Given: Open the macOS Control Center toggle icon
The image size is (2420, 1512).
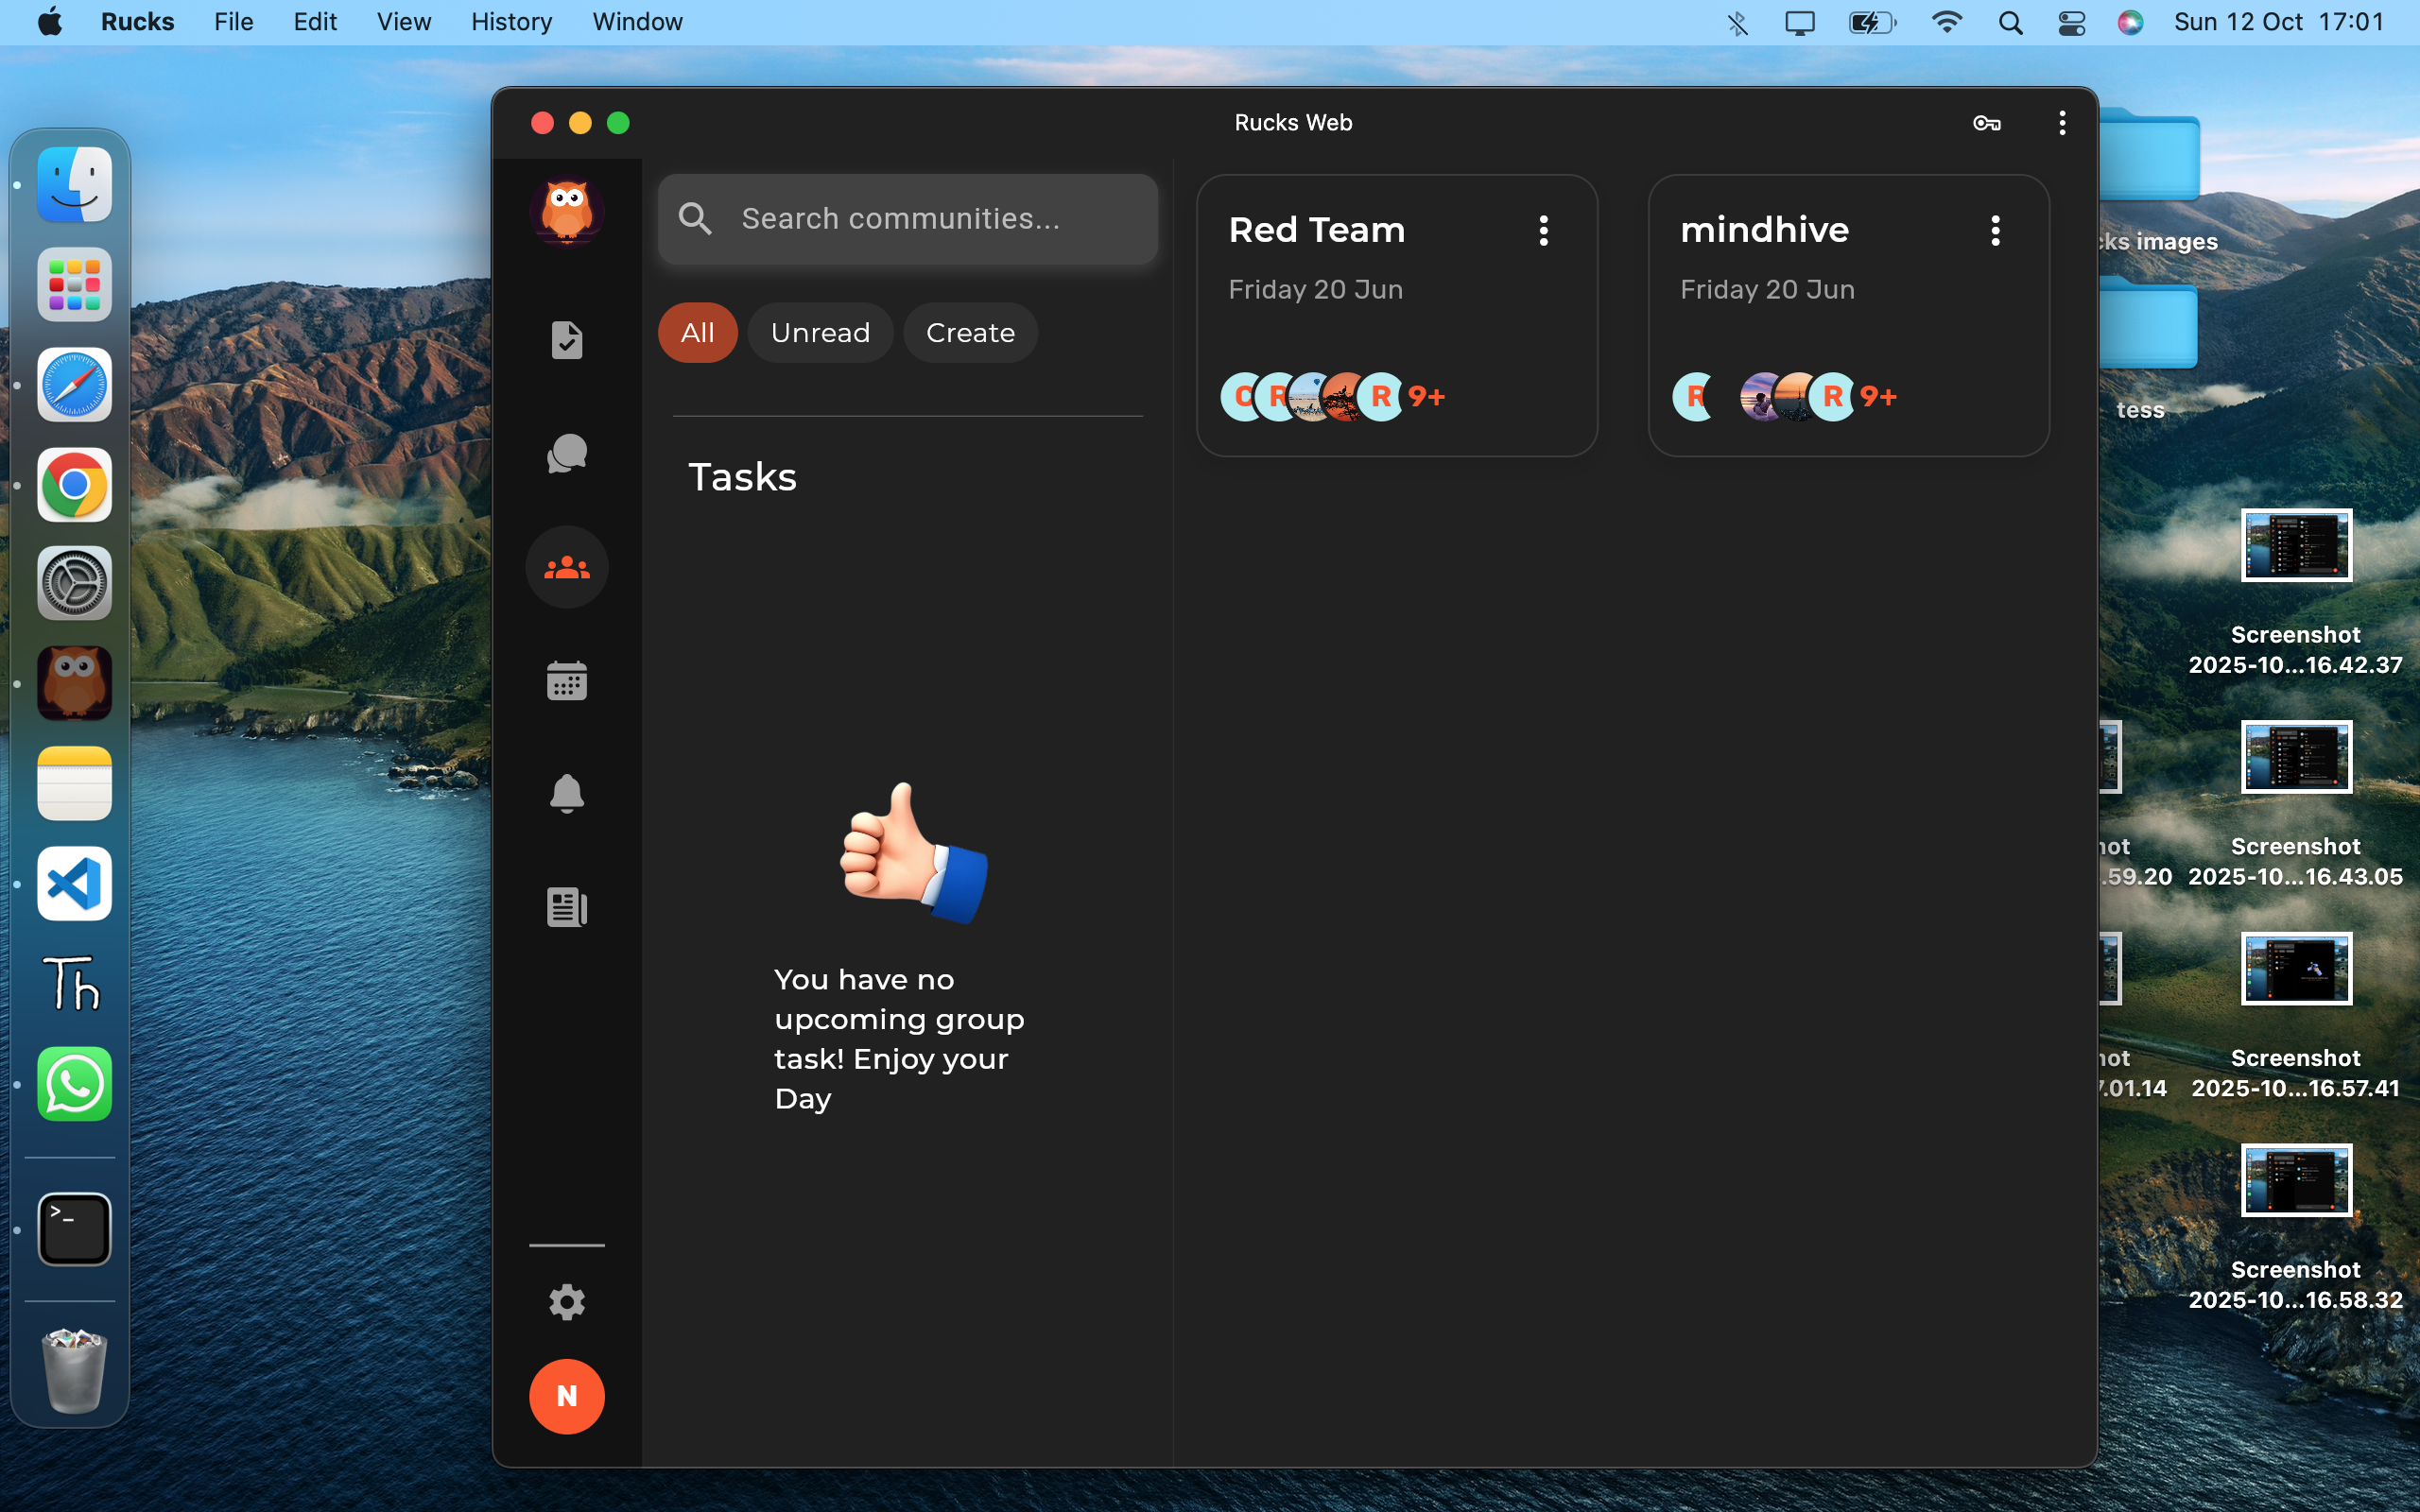Looking at the screenshot, I should [2071, 22].
